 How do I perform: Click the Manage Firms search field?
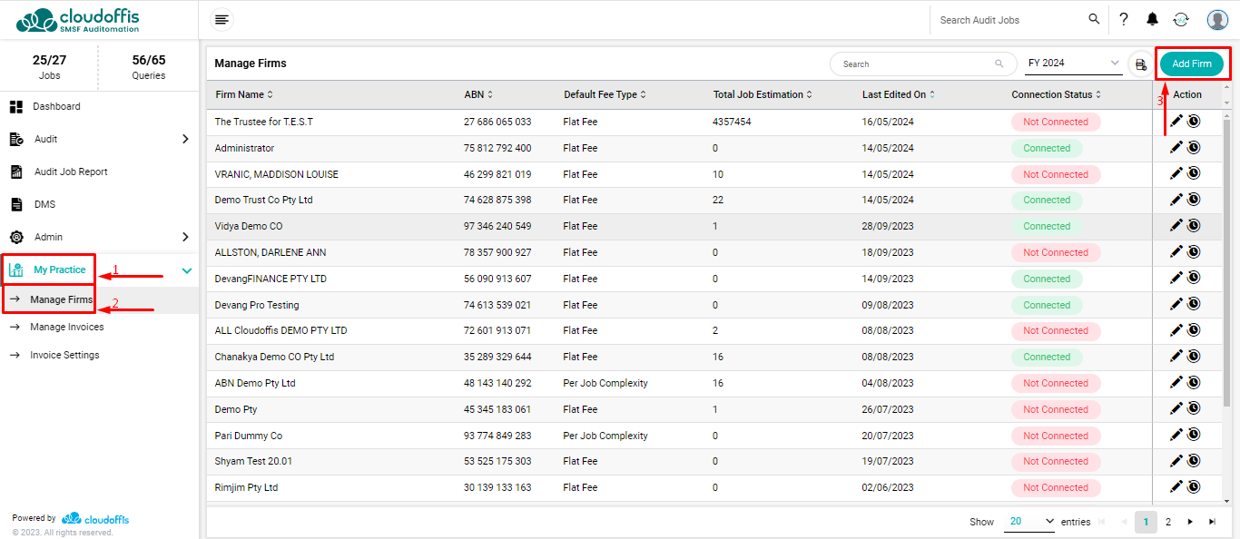912,64
